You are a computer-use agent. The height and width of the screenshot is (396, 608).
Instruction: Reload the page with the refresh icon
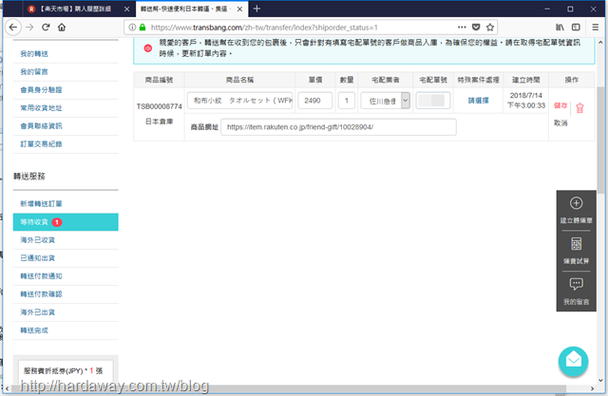46,28
